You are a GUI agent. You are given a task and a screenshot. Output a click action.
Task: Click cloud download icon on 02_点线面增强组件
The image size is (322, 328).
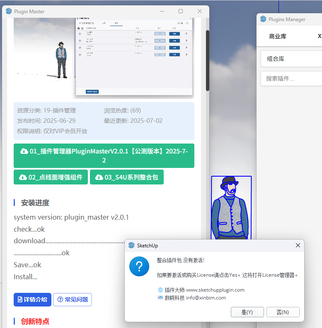[23, 177]
